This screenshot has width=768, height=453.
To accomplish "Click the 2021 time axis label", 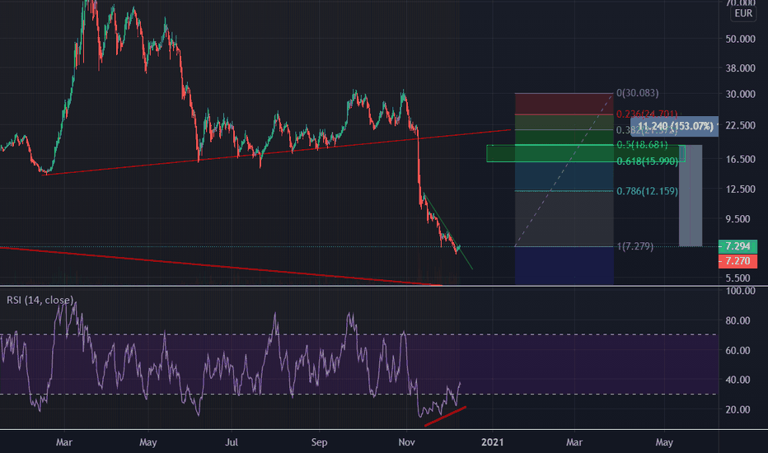I will (492, 442).
